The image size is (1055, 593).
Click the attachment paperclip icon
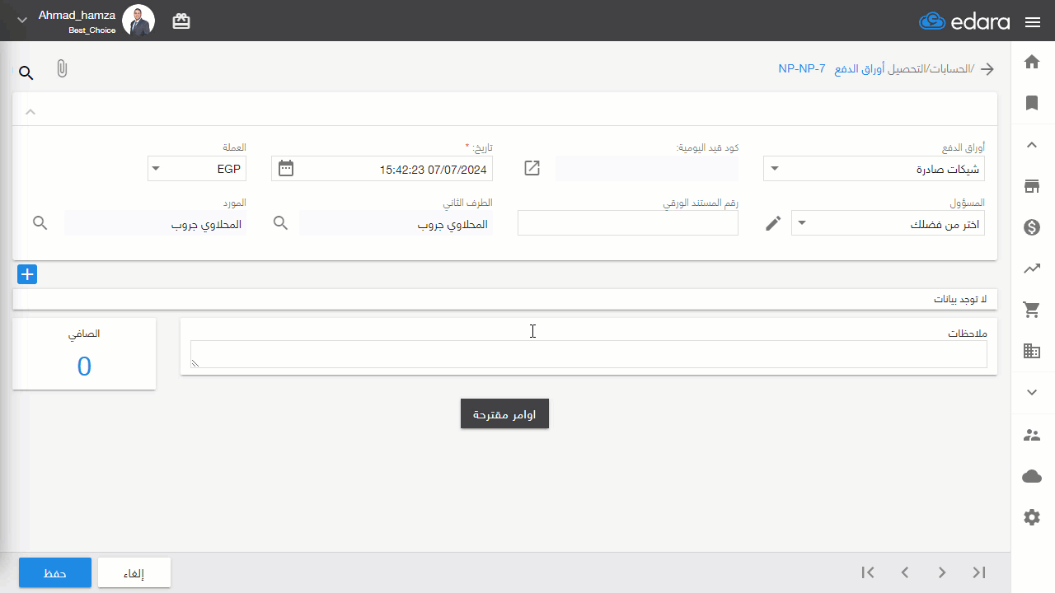point(62,69)
